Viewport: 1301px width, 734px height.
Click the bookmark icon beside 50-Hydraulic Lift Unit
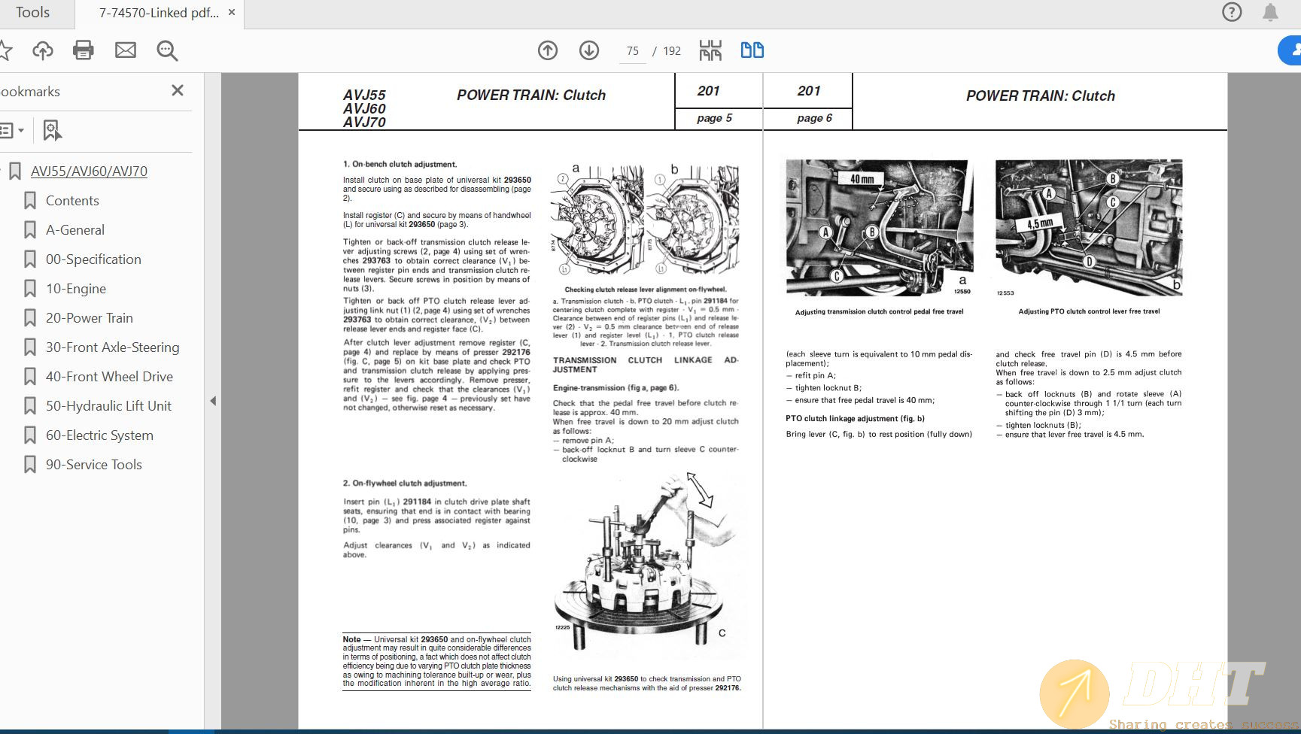30,406
